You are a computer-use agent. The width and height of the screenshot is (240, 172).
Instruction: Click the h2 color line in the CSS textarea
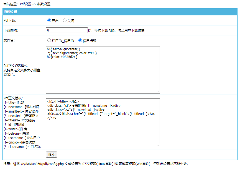[x=62, y=57]
